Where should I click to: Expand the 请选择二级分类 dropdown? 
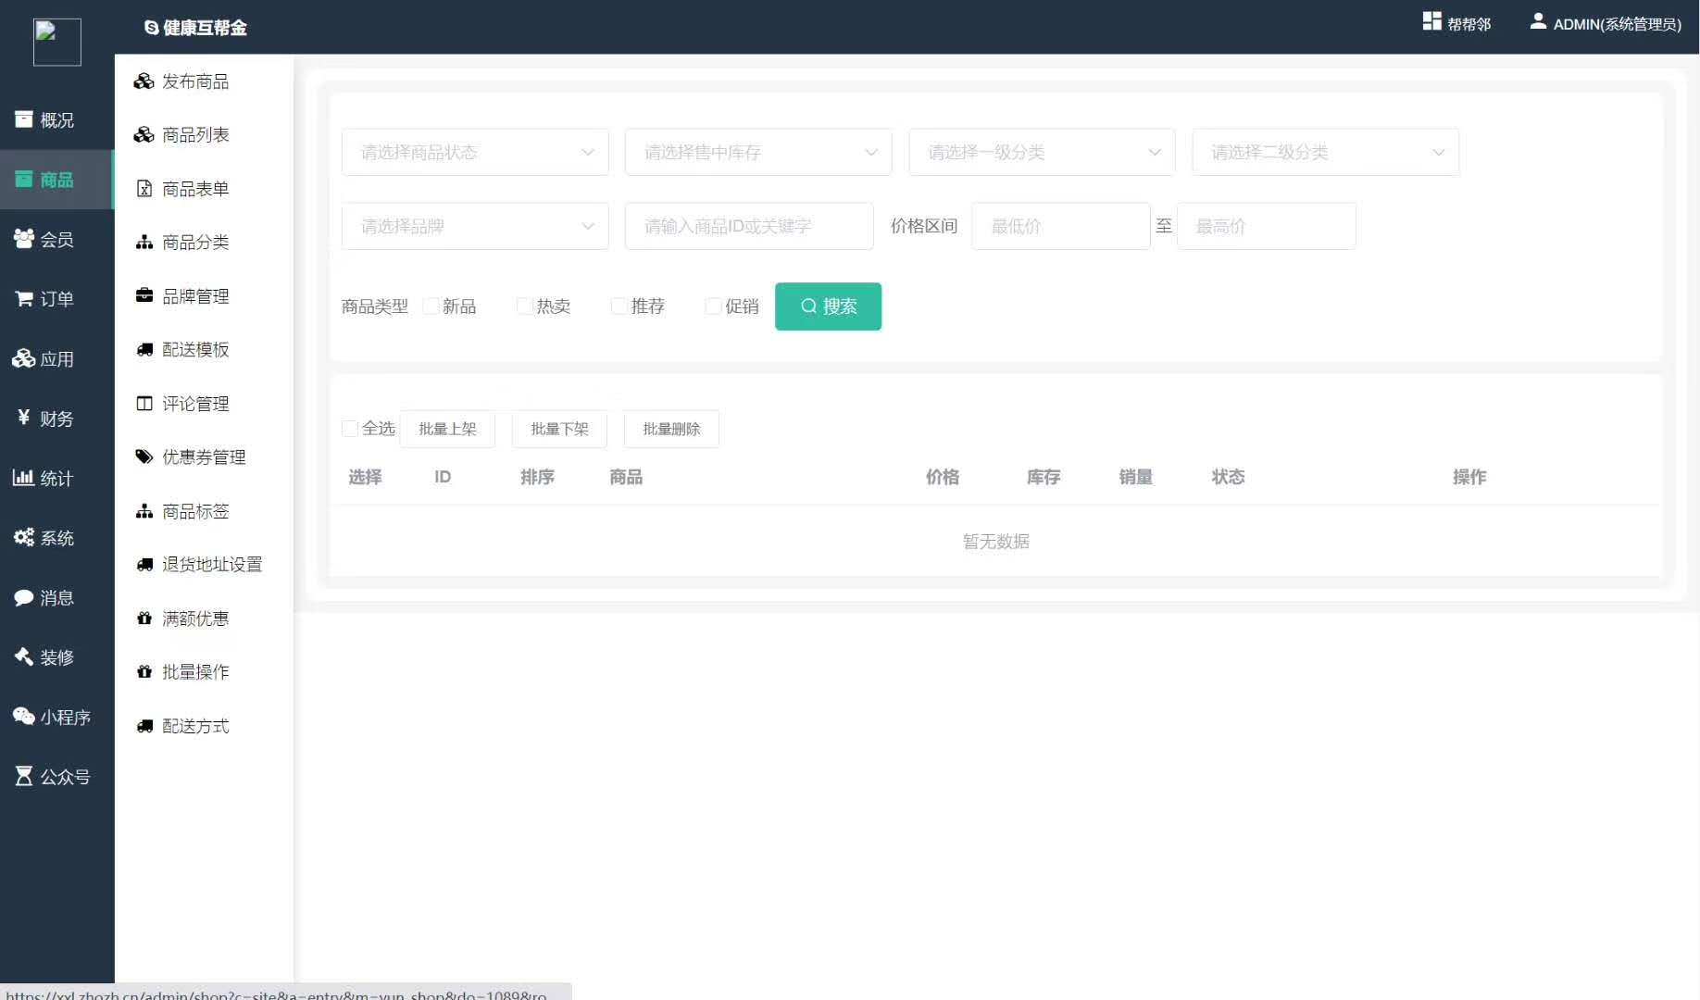1325,152
